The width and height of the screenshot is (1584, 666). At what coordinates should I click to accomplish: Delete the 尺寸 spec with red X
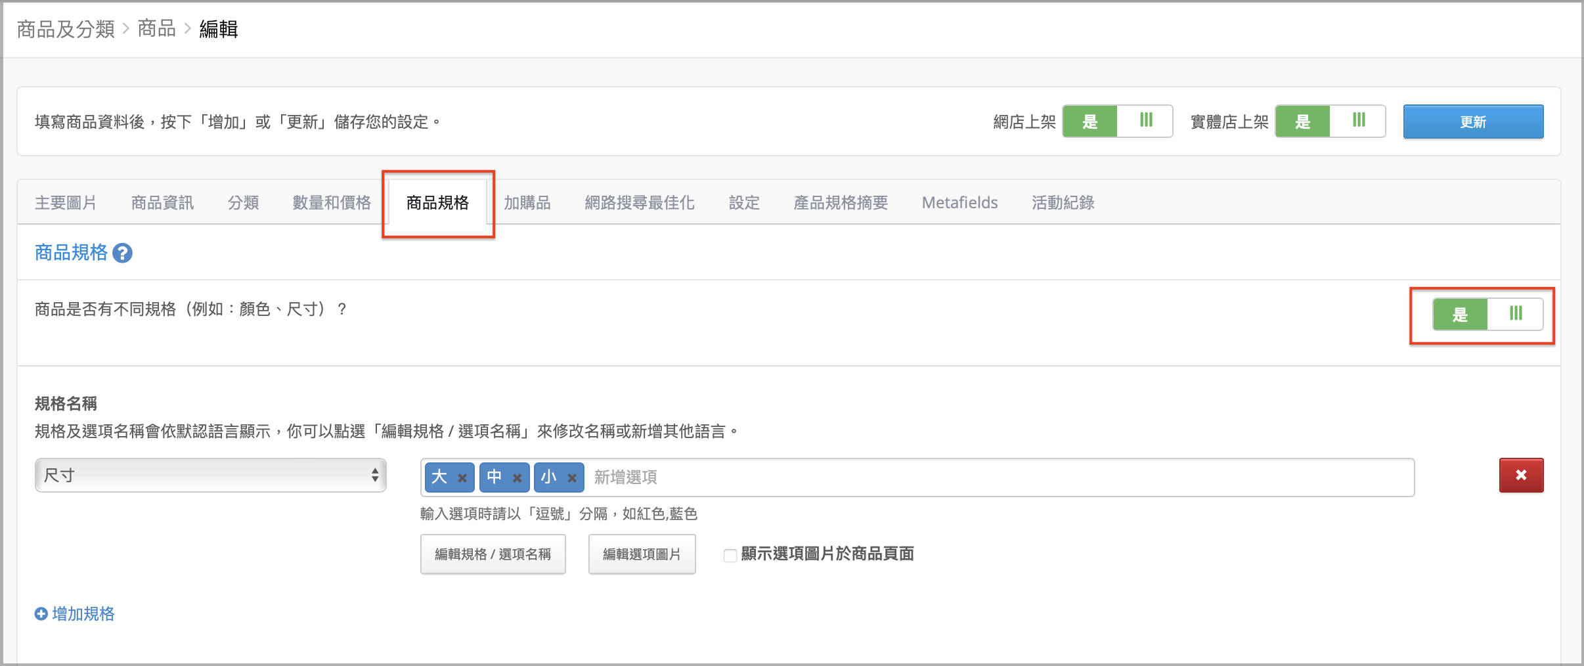[1521, 475]
